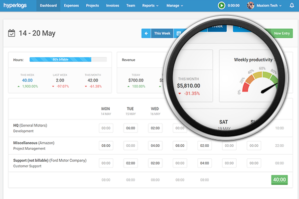Edit Miscellaneous Monday 08:00 time field
The image size is (299, 199).
pos(106,145)
